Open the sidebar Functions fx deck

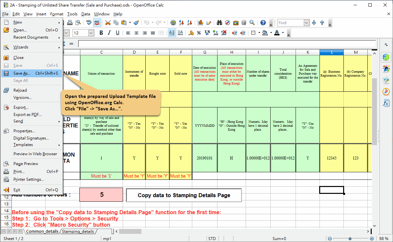(x=386, y=103)
